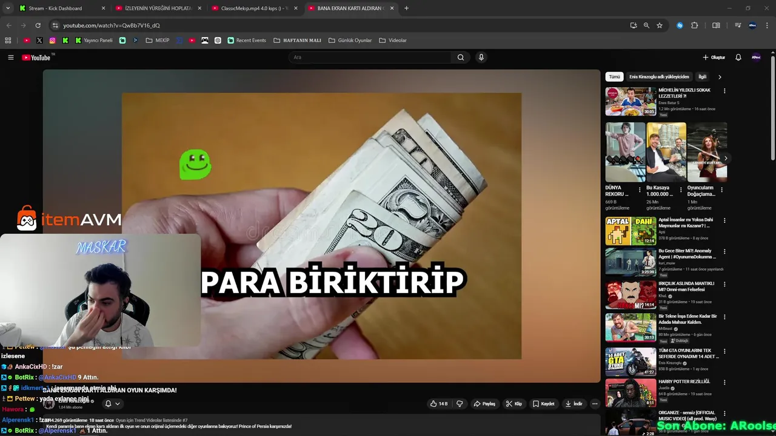Open MEKİP bookmarks folder
This screenshot has height=436, width=776.
pyautogui.click(x=158, y=41)
